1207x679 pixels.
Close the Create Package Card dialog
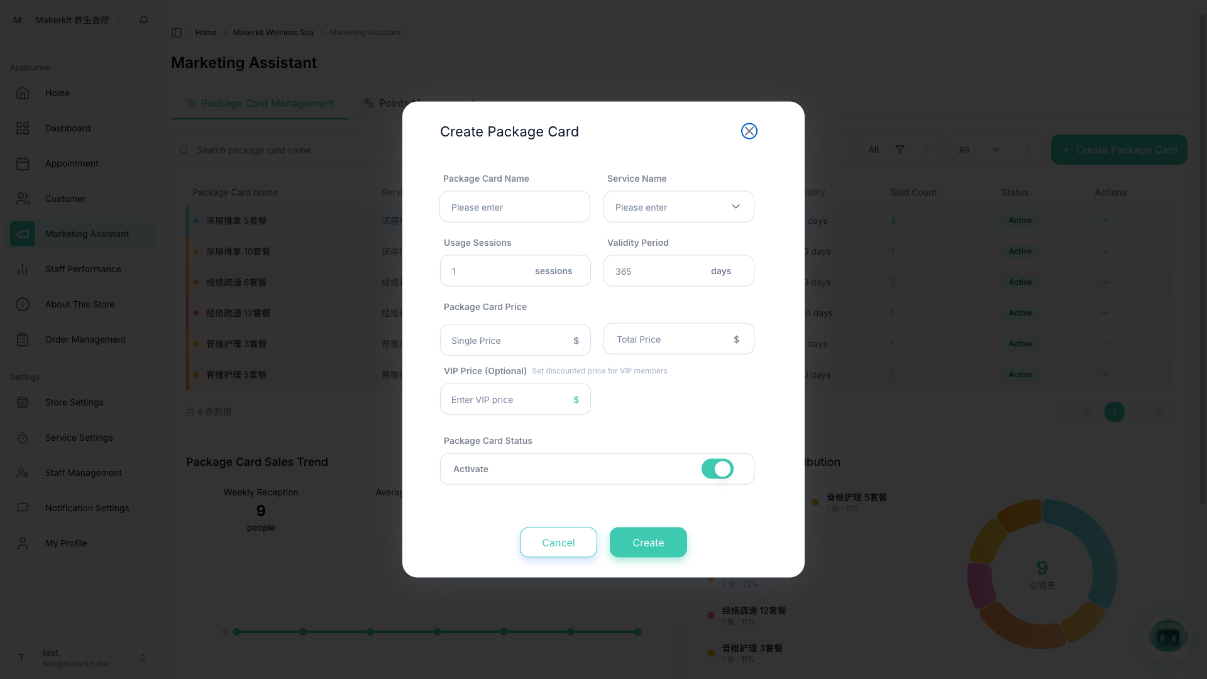click(749, 131)
